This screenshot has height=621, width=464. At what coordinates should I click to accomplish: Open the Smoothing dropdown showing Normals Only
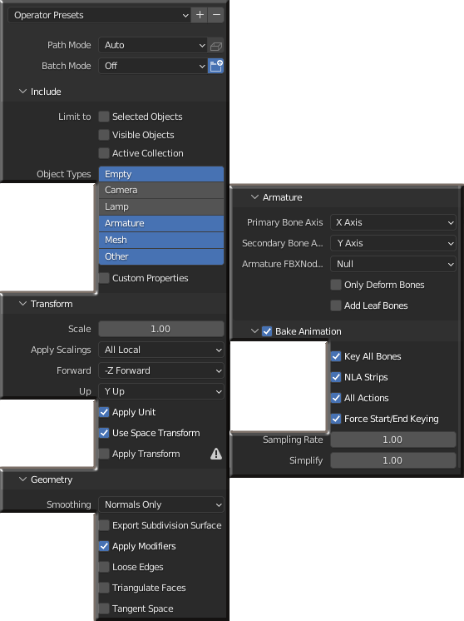pos(161,504)
